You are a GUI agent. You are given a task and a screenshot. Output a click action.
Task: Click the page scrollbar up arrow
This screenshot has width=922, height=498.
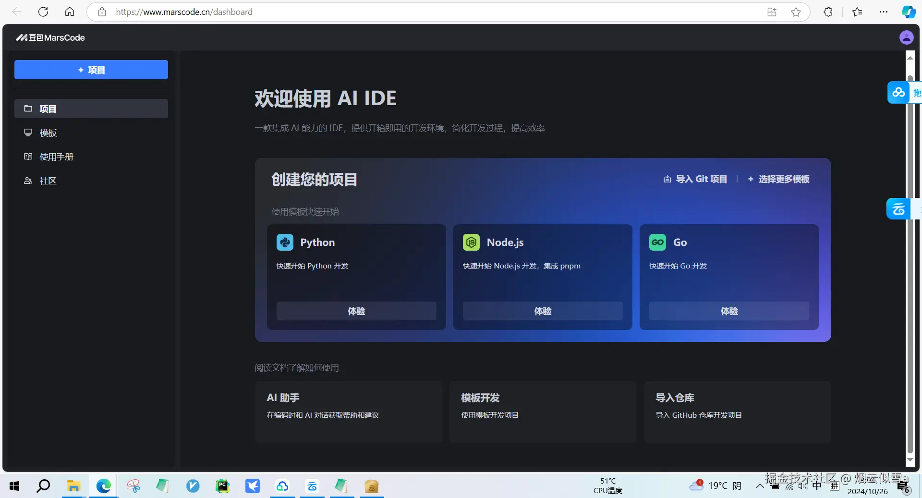coord(910,57)
